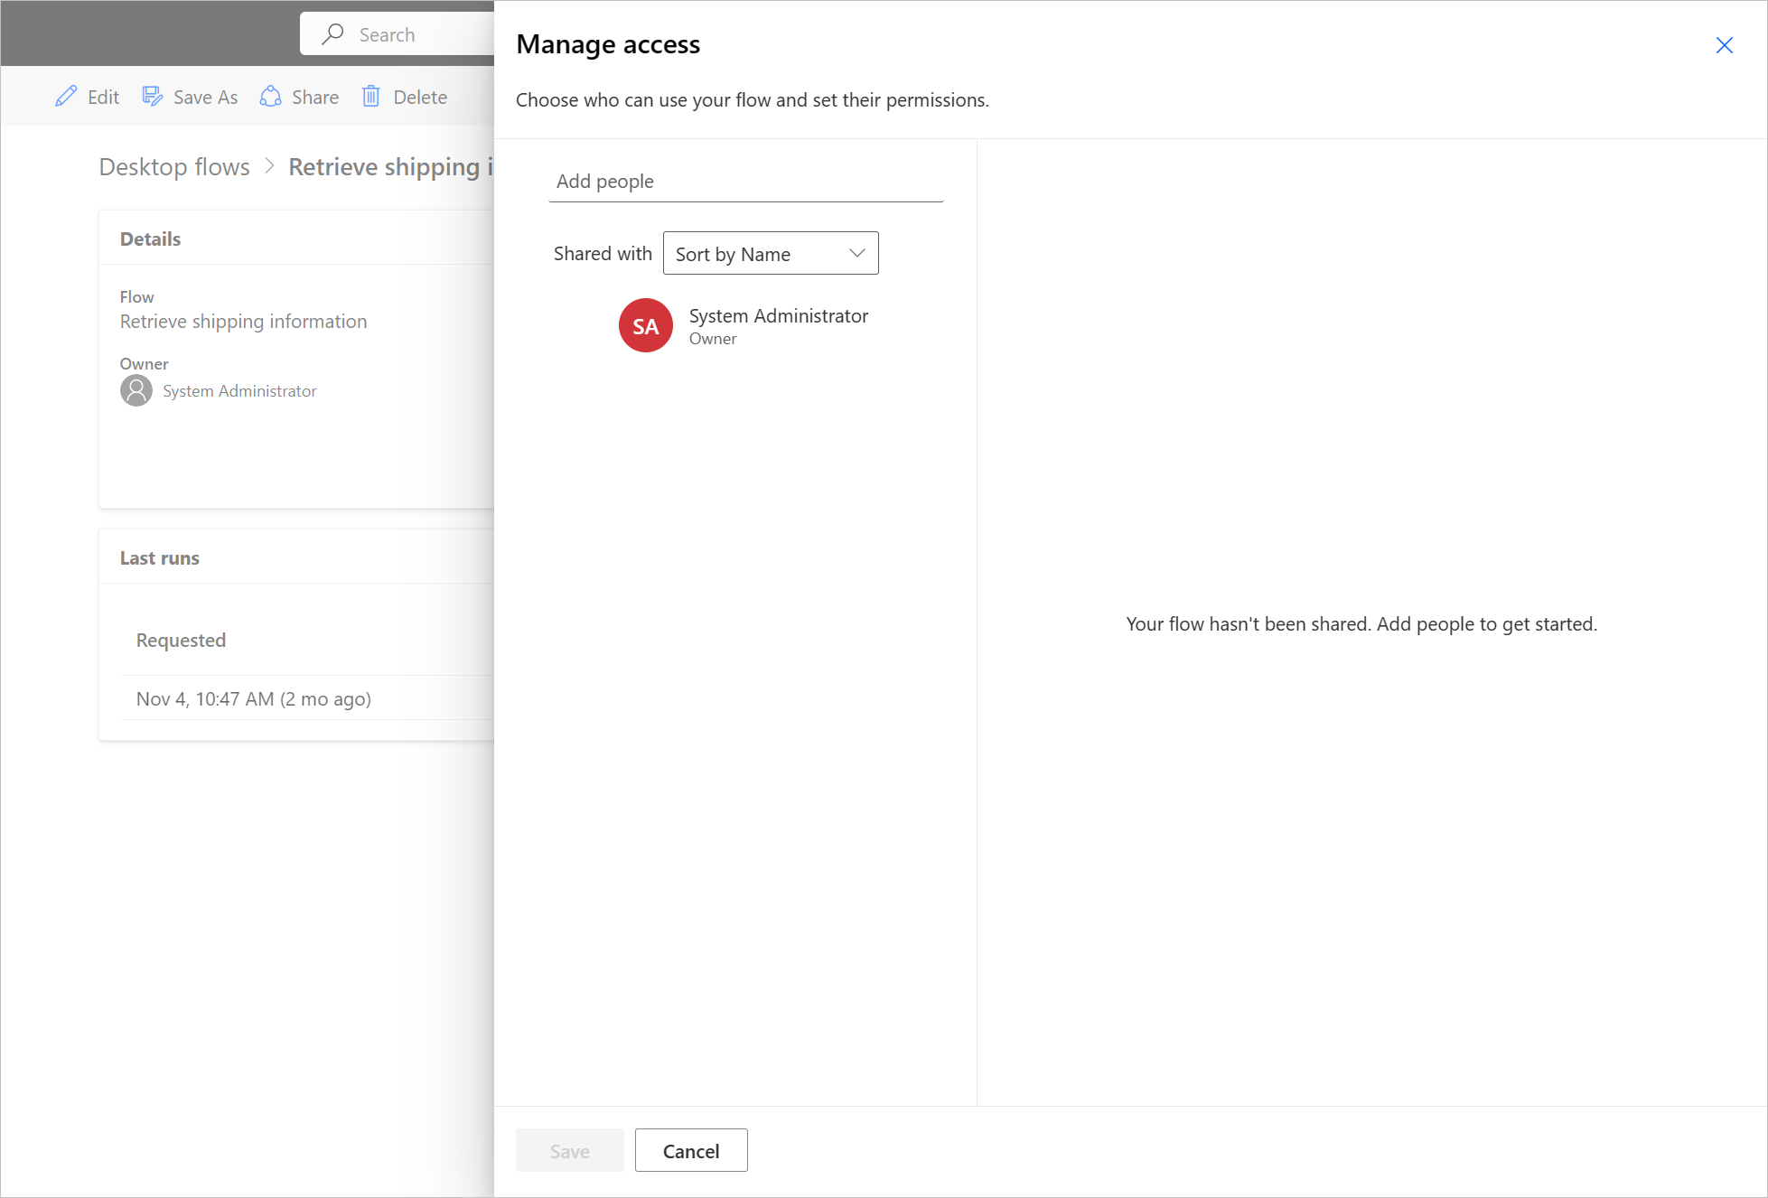
Task: Click the Details section expander
Action: point(151,238)
